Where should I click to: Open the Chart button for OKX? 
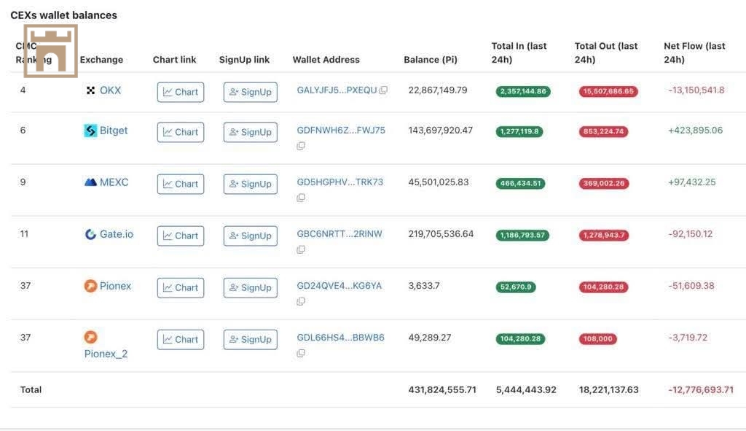tap(181, 92)
